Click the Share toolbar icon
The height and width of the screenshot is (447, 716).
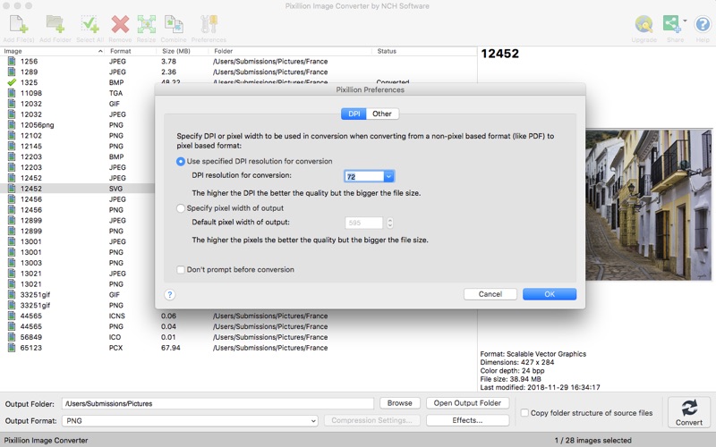tap(672, 24)
